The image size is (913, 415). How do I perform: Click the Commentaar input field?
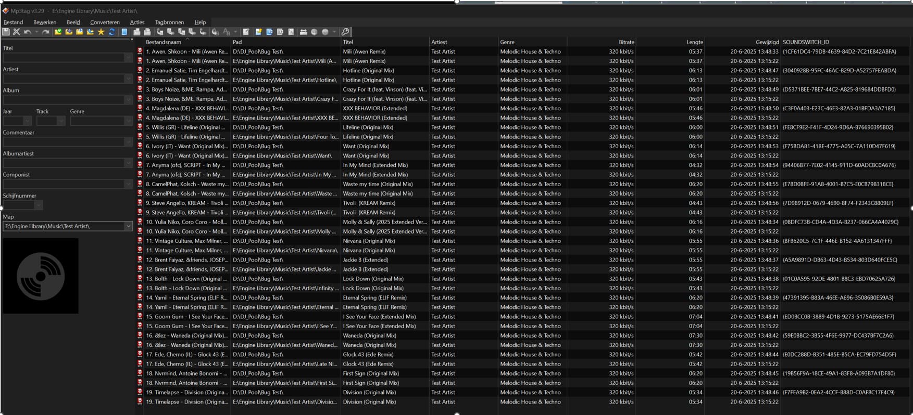pos(63,142)
